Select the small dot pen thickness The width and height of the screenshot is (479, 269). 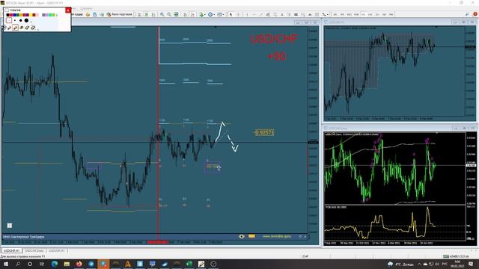pos(15,20)
